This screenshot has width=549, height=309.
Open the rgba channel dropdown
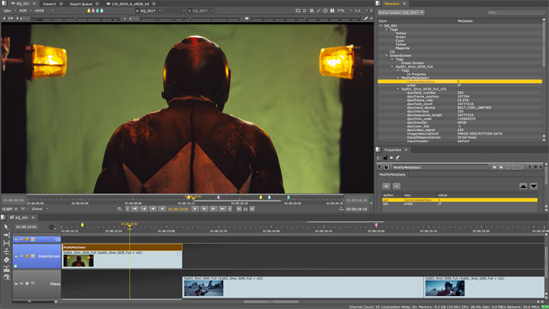click(x=9, y=11)
